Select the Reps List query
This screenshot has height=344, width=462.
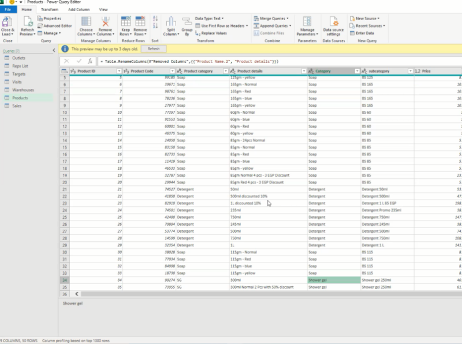(20, 66)
